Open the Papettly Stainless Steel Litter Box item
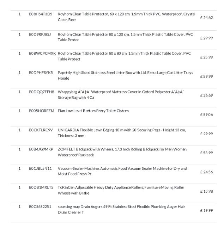 125,75
